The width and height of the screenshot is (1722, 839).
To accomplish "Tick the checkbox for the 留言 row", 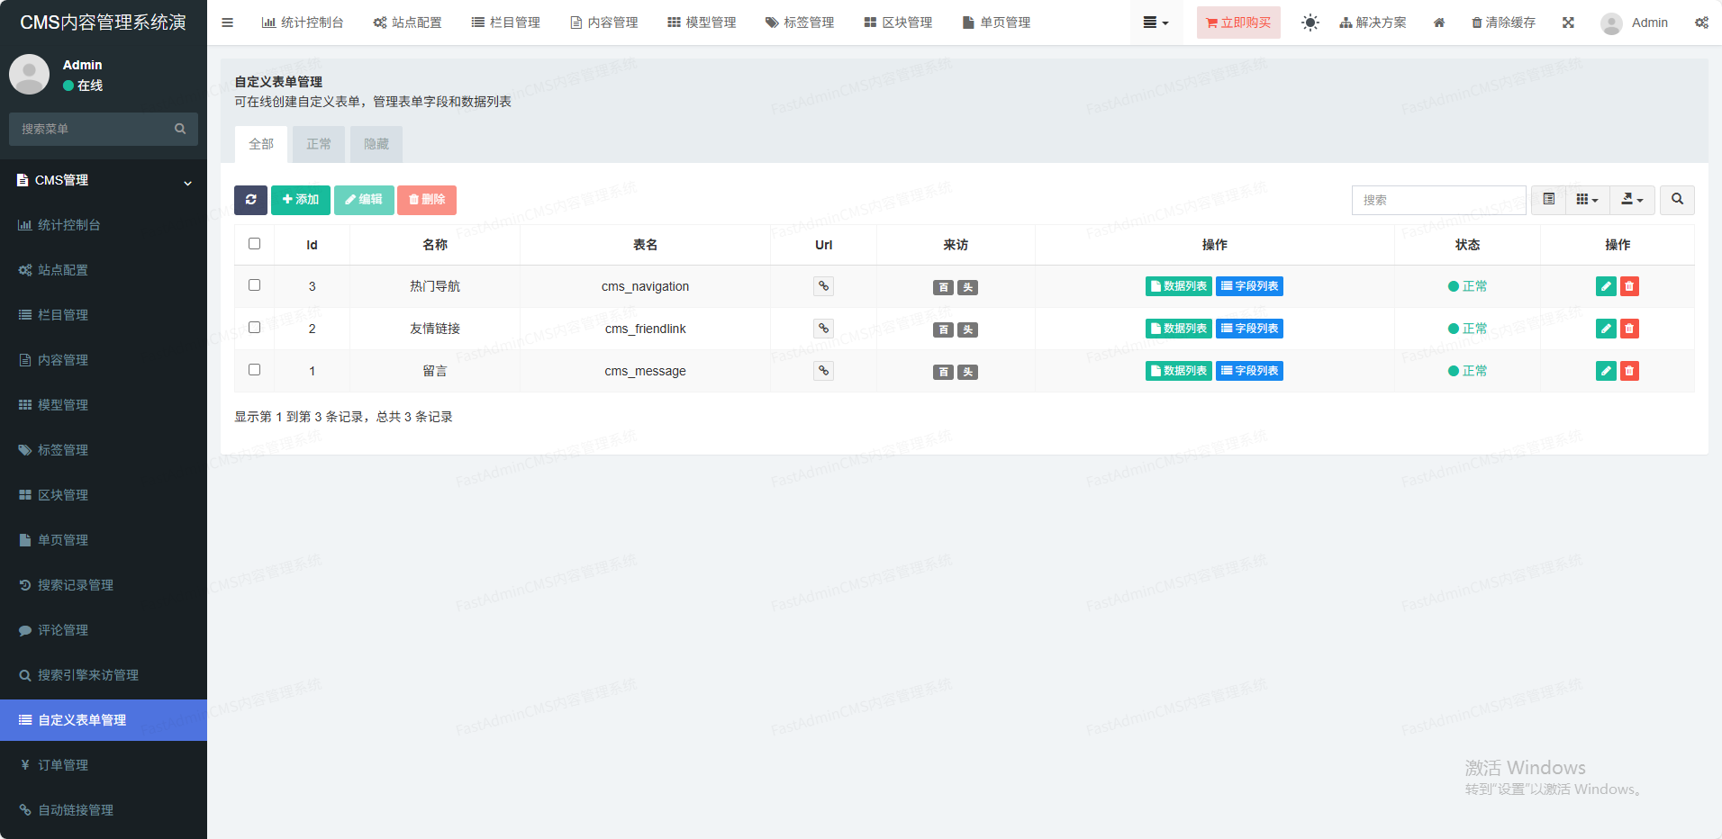I will (254, 370).
